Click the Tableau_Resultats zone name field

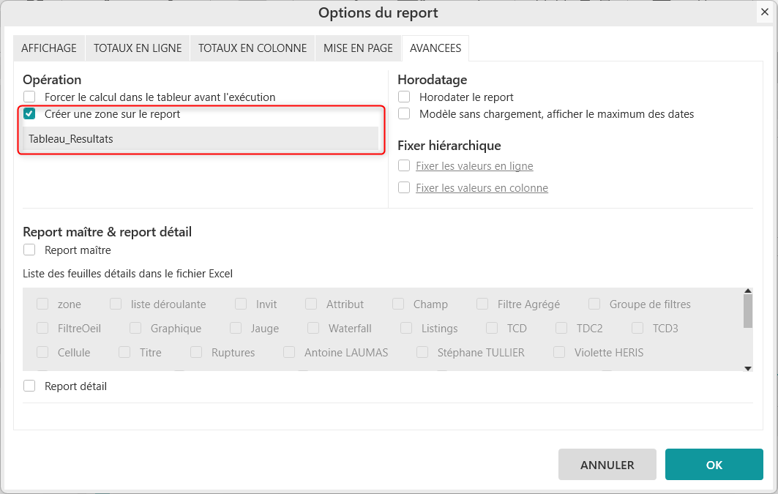pyautogui.click(x=201, y=139)
